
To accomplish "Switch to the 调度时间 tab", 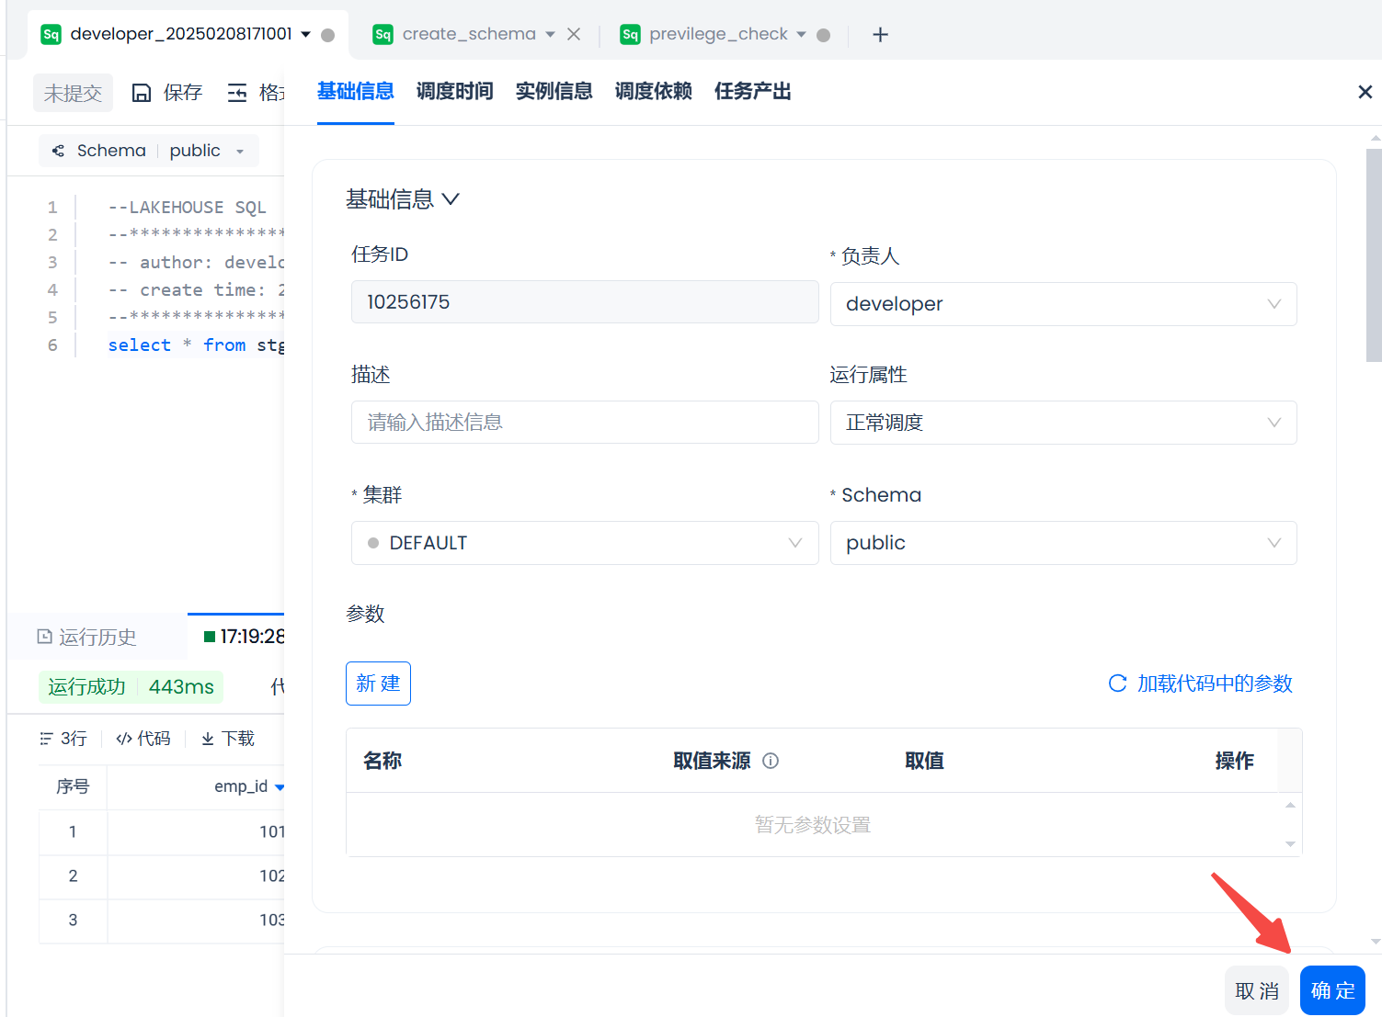I will tap(454, 92).
